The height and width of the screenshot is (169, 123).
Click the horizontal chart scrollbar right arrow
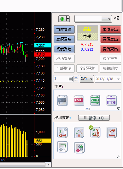48,165
